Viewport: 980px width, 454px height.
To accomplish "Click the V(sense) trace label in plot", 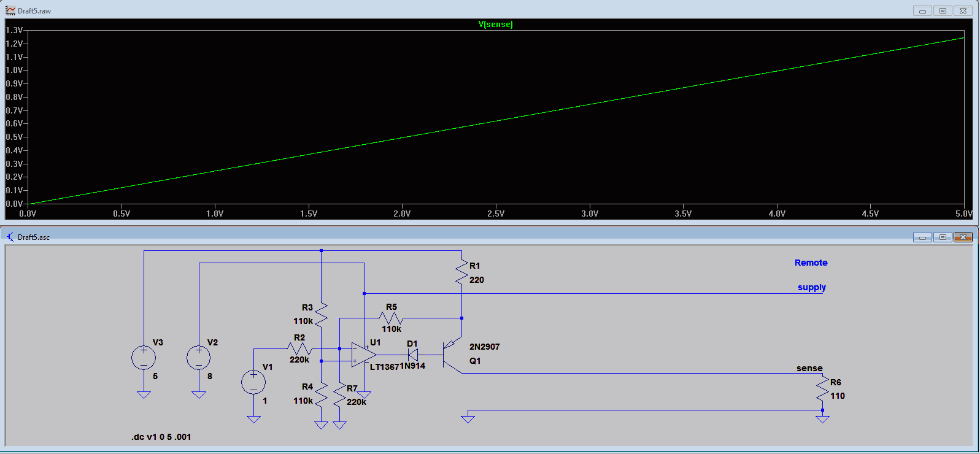I will click(x=495, y=25).
